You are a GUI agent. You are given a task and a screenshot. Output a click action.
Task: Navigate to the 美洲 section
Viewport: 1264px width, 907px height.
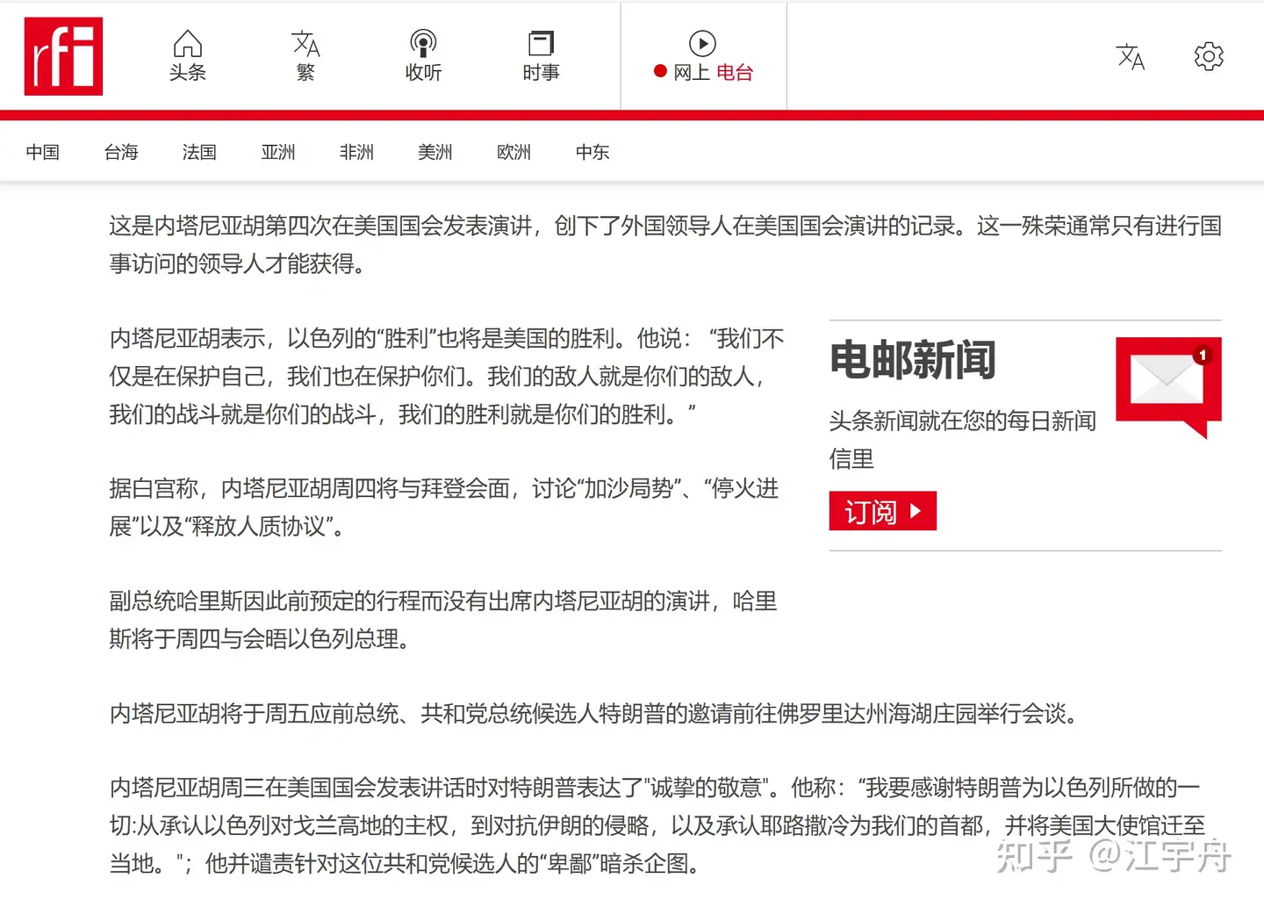coord(435,152)
